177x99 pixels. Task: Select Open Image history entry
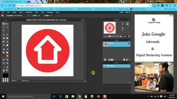click(116, 66)
